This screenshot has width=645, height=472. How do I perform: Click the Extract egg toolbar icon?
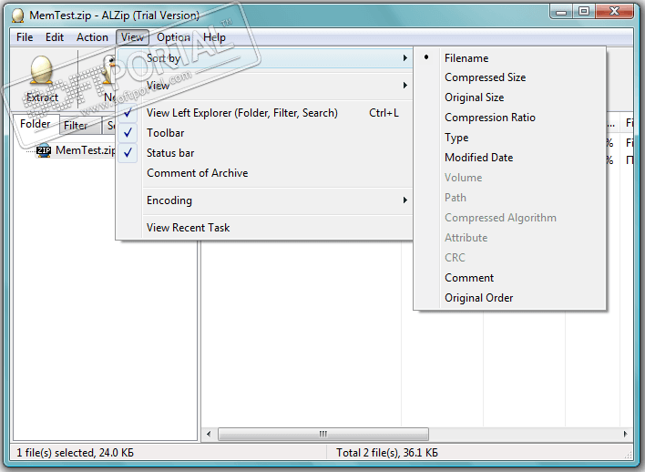coord(42,69)
